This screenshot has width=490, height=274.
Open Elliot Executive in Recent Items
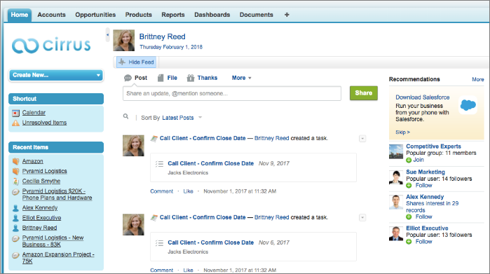(x=41, y=218)
